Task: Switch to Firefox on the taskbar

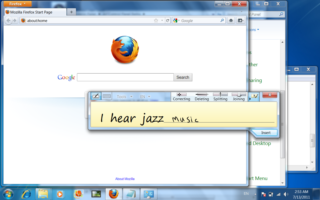Action: tap(114, 194)
